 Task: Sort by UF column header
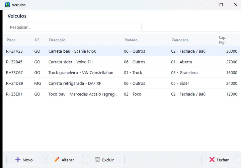click(37, 40)
